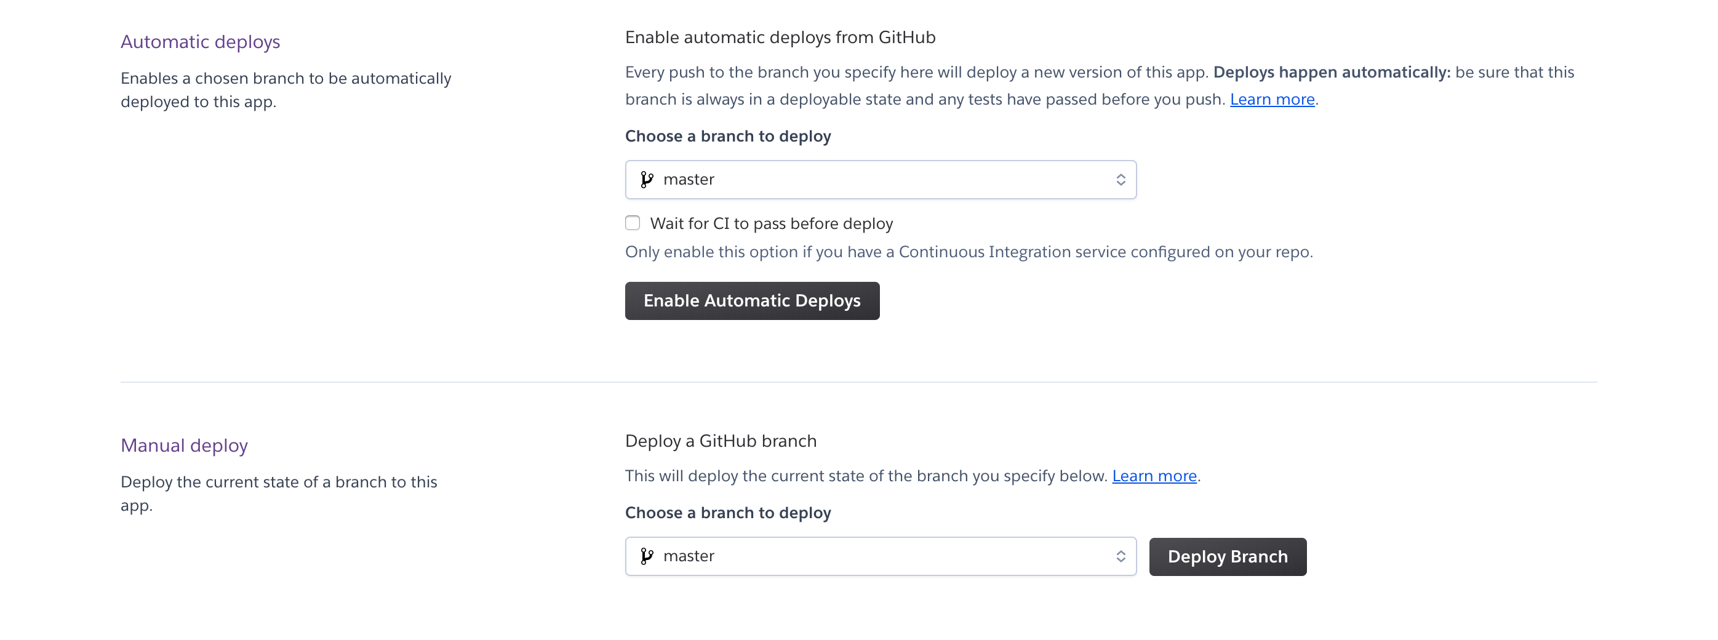Click up-down arrows on manual deploy branch selector
Viewport: 1718px width, 640px height.
[x=1121, y=556]
